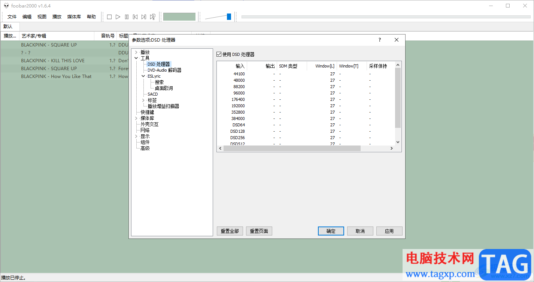Click the SDM 类型 column header

(292, 66)
